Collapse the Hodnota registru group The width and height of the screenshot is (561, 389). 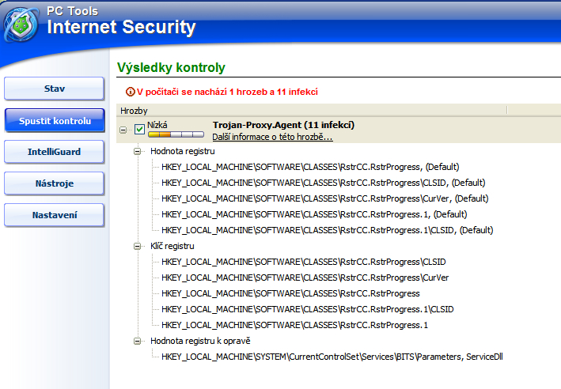click(x=137, y=151)
